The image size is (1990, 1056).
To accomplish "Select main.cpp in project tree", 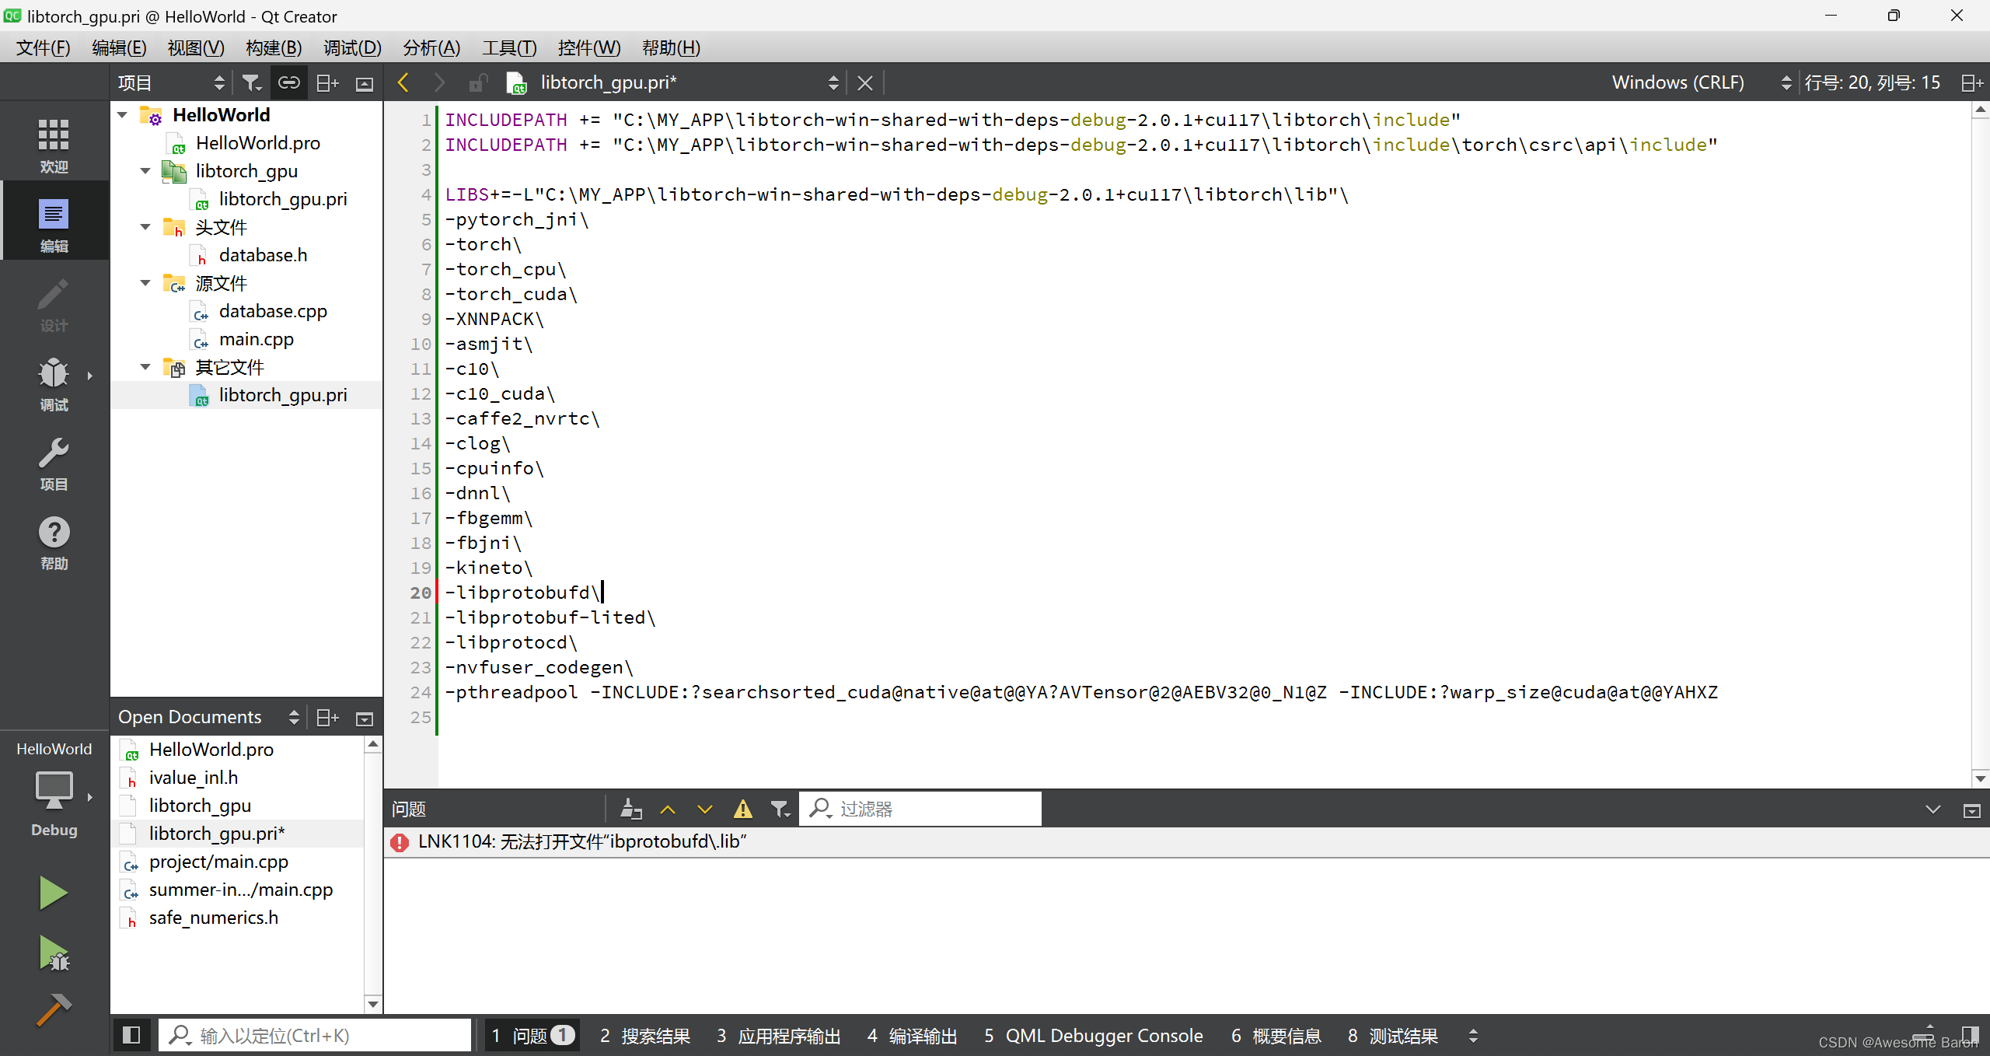I will (256, 339).
